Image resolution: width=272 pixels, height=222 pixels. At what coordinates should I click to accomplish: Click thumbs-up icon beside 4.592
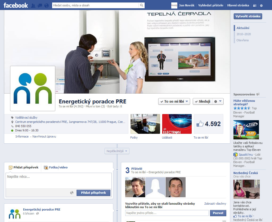tap(200, 124)
